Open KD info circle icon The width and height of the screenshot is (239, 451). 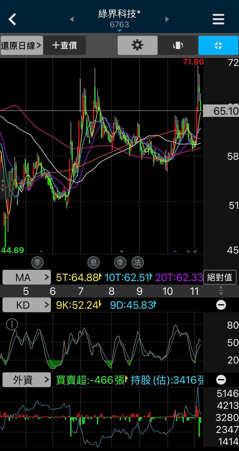click(12, 325)
